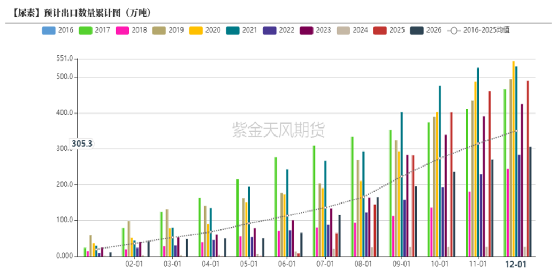557x271 pixels.
Task: Toggle the 2016 series in the legend
Action: tap(58, 30)
